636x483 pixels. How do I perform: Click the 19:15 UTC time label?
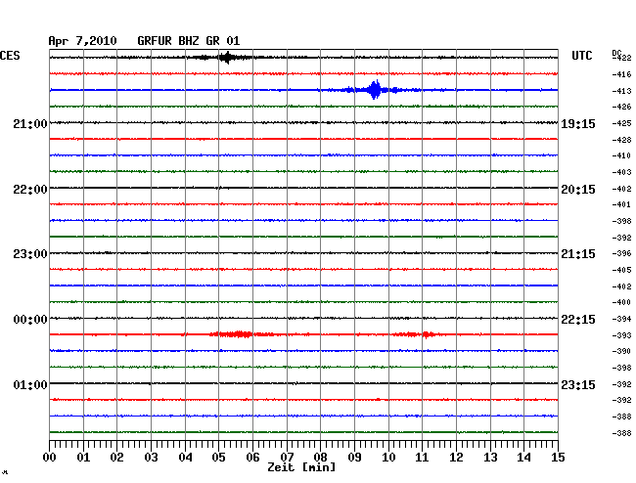point(578,124)
